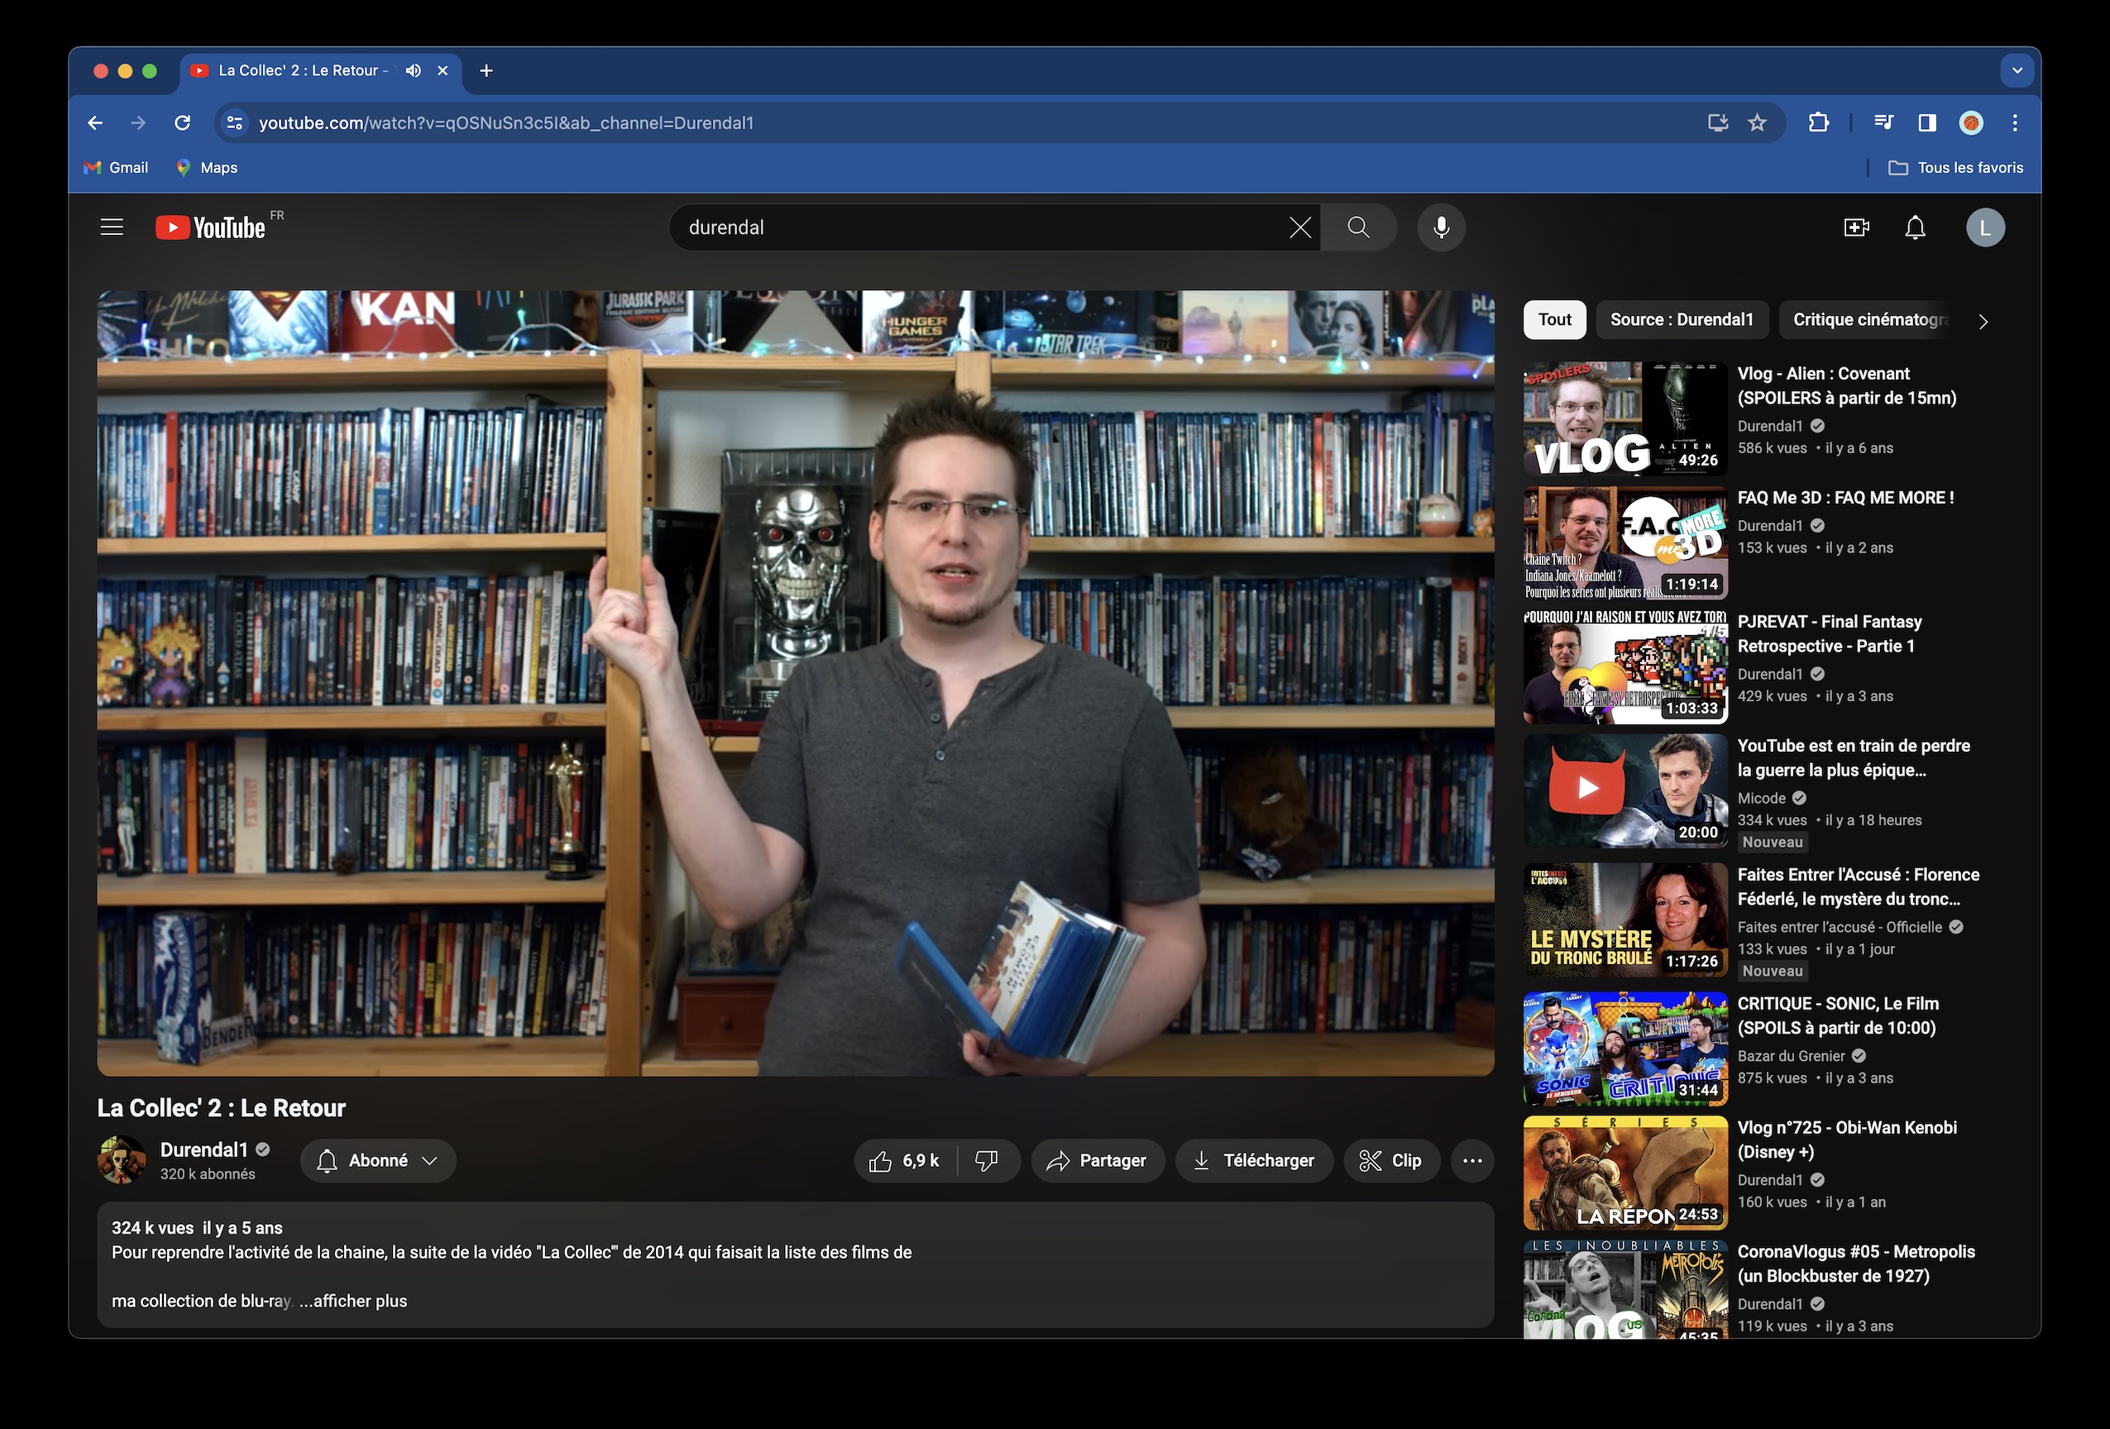Open FAQ Me 3D : FAQ ME MORE title
The image size is (2110, 1429).
(x=1846, y=498)
